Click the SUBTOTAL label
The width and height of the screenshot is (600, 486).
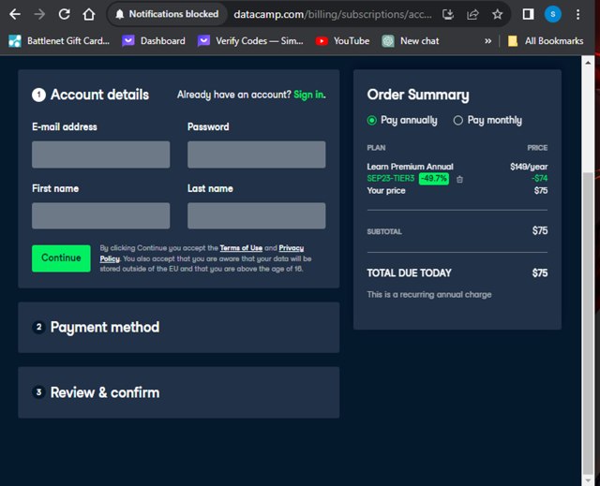click(384, 231)
